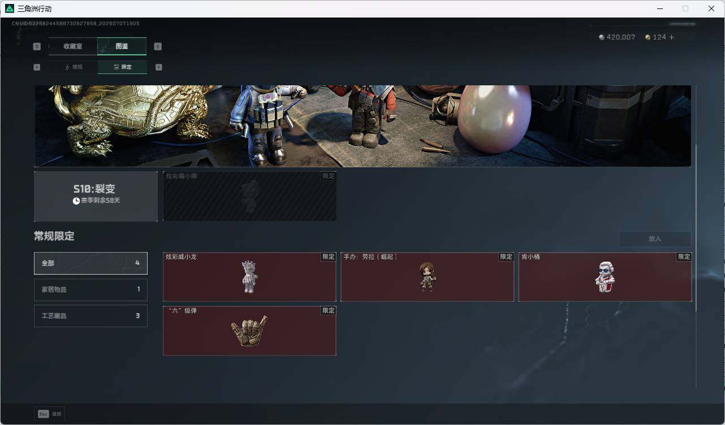Image resolution: width=725 pixels, height=425 pixels.
Task: Select the 劳拉 figure icon
Action: click(x=427, y=277)
